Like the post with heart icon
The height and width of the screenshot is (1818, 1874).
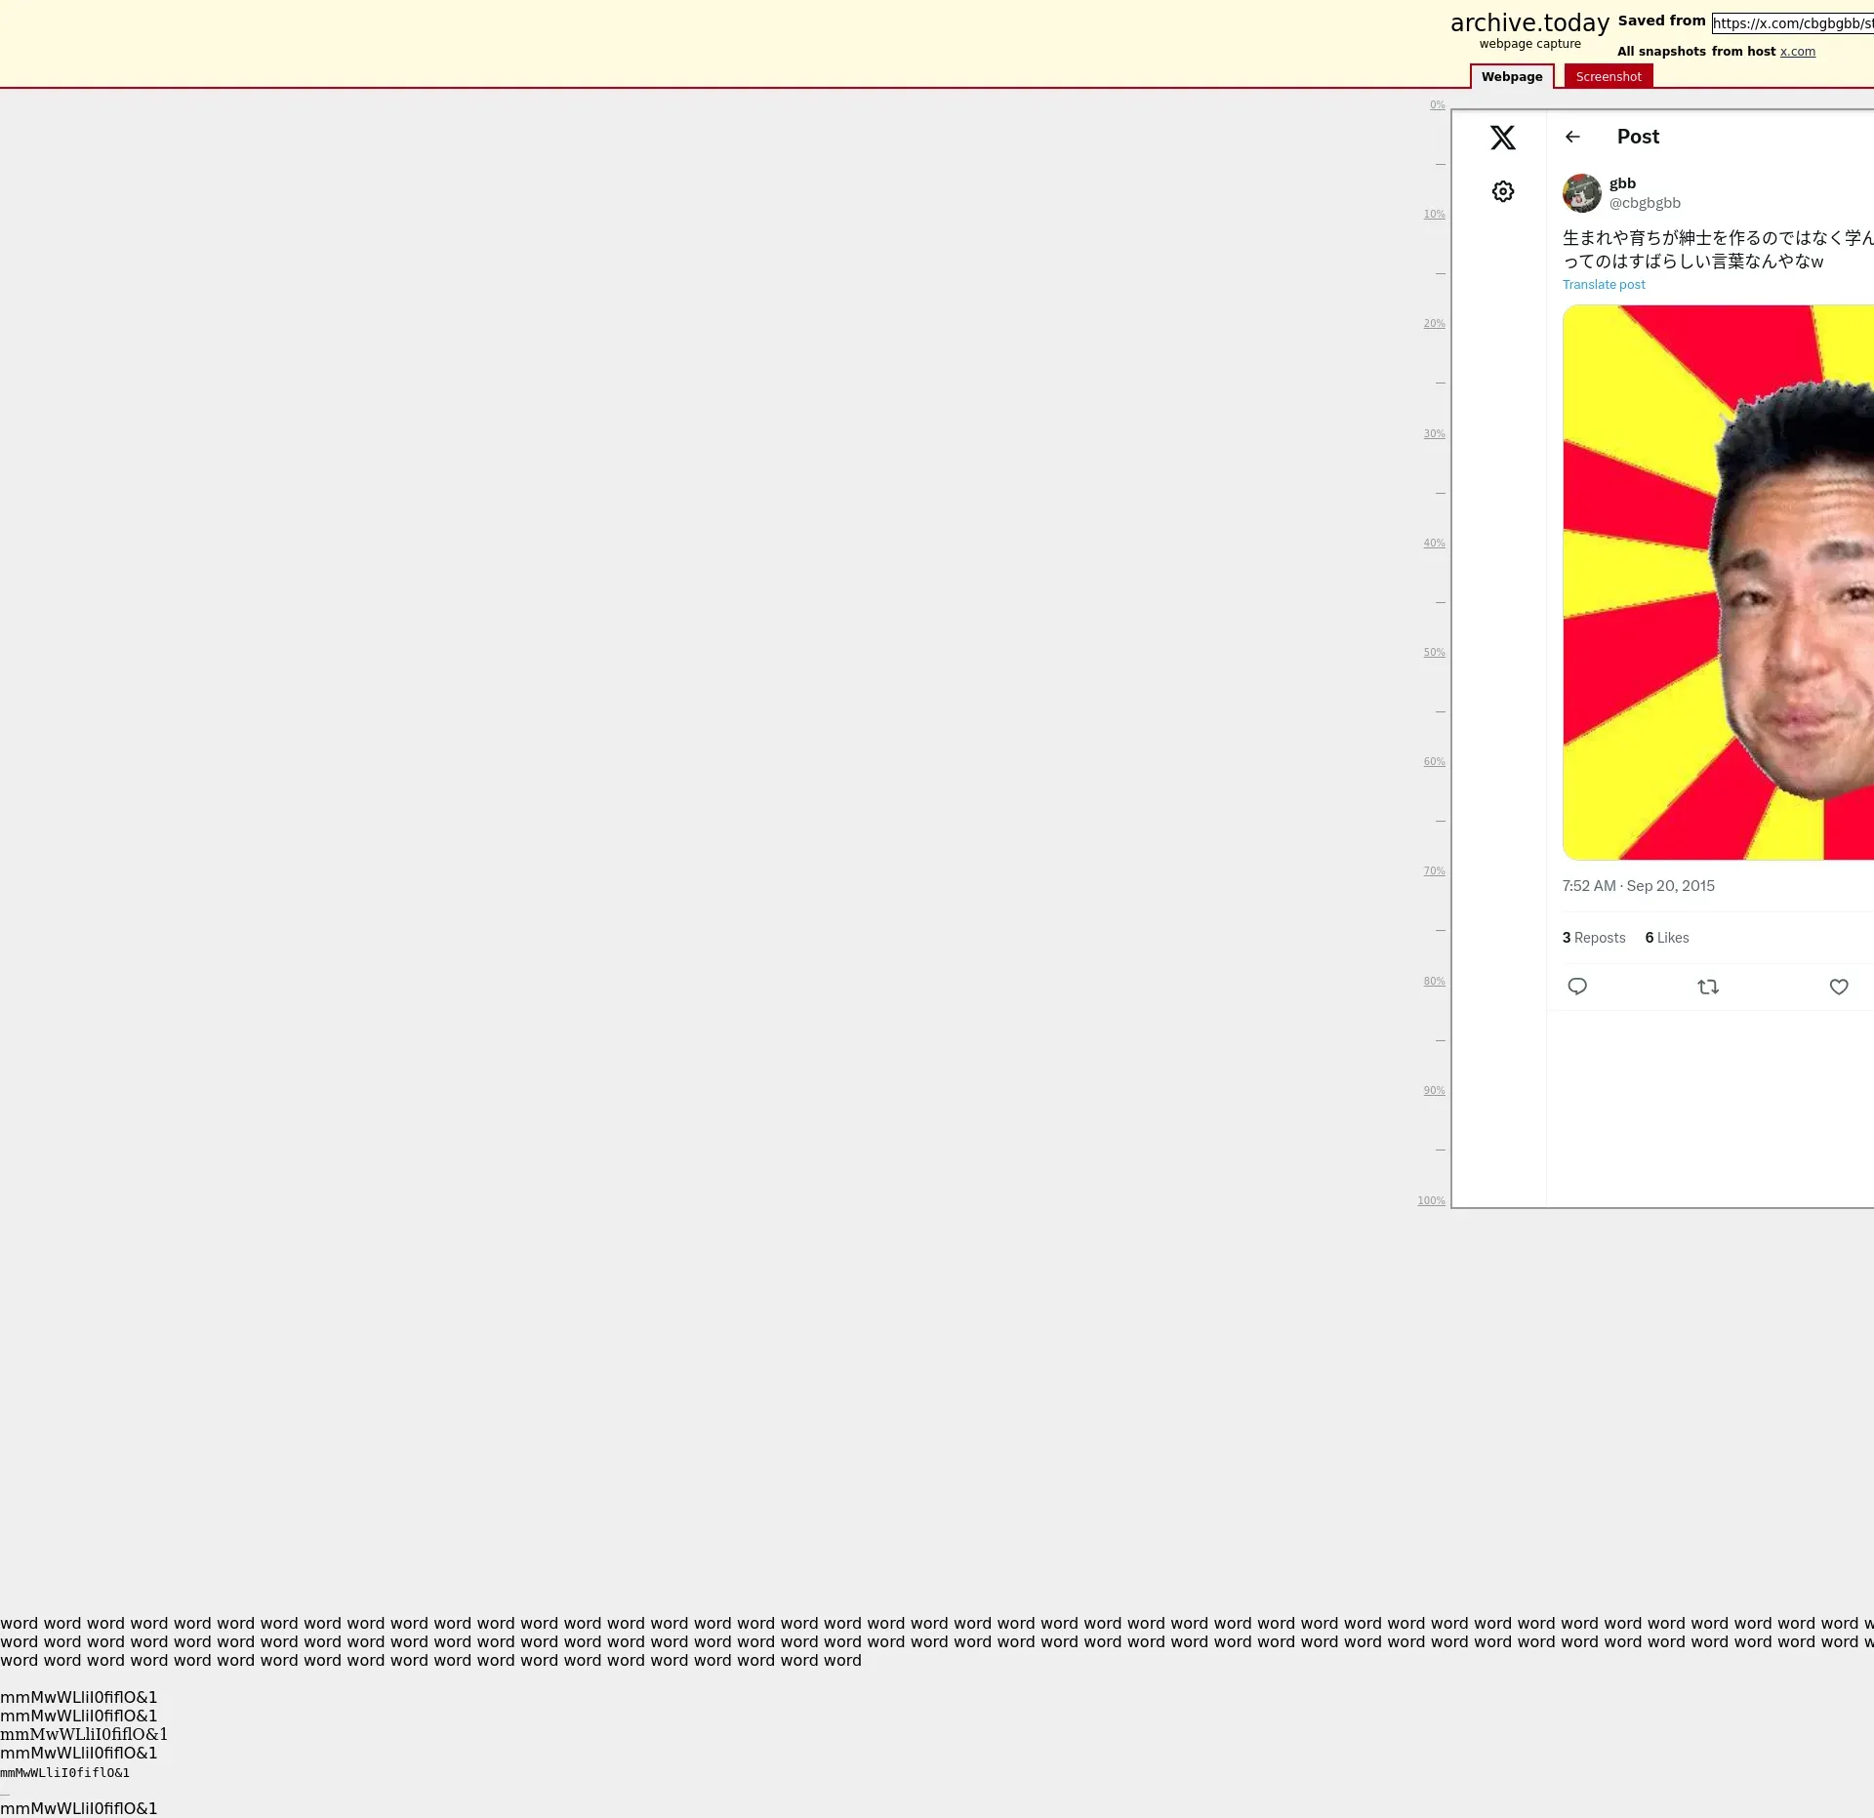pyautogui.click(x=1838, y=987)
